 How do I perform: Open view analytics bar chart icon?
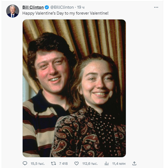pyautogui.click(x=106, y=163)
